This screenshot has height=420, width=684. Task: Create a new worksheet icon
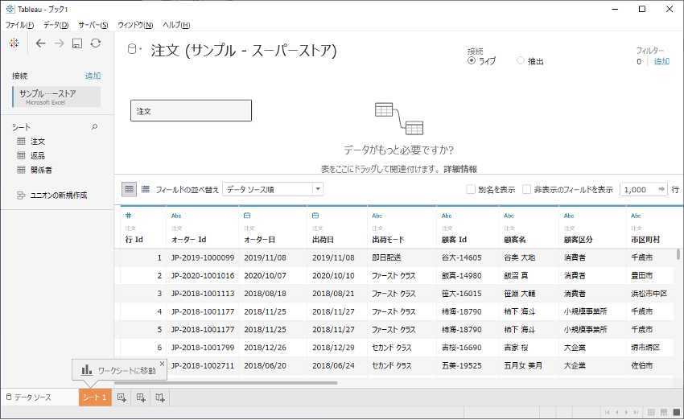[x=122, y=397]
